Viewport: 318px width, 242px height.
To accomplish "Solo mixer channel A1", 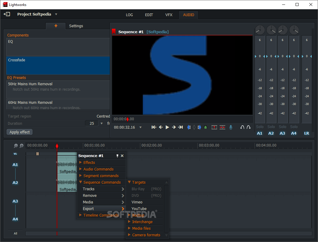I will click(x=260, y=127).
